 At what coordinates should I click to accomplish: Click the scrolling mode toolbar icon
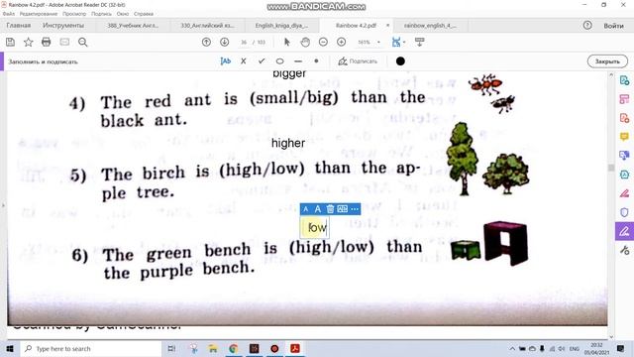click(420, 42)
